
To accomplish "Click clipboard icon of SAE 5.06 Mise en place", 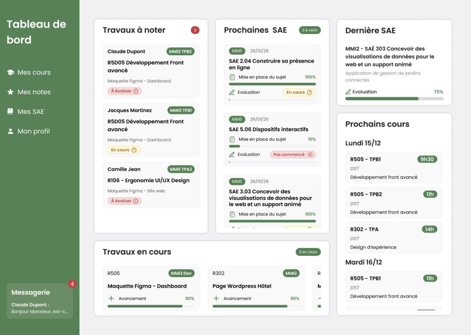I will pyautogui.click(x=232, y=139).
